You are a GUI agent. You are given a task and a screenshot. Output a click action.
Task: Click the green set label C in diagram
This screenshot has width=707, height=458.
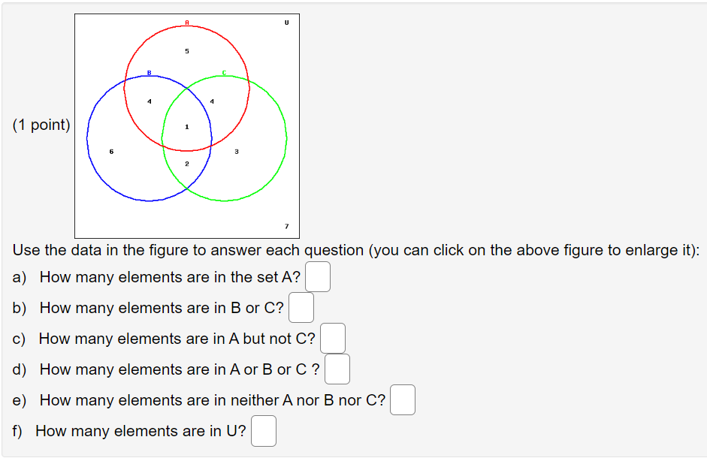[x=224, y=72]
